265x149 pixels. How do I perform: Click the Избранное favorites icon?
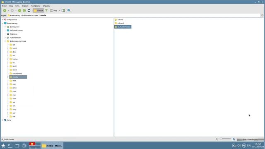(x=5, y=19)
